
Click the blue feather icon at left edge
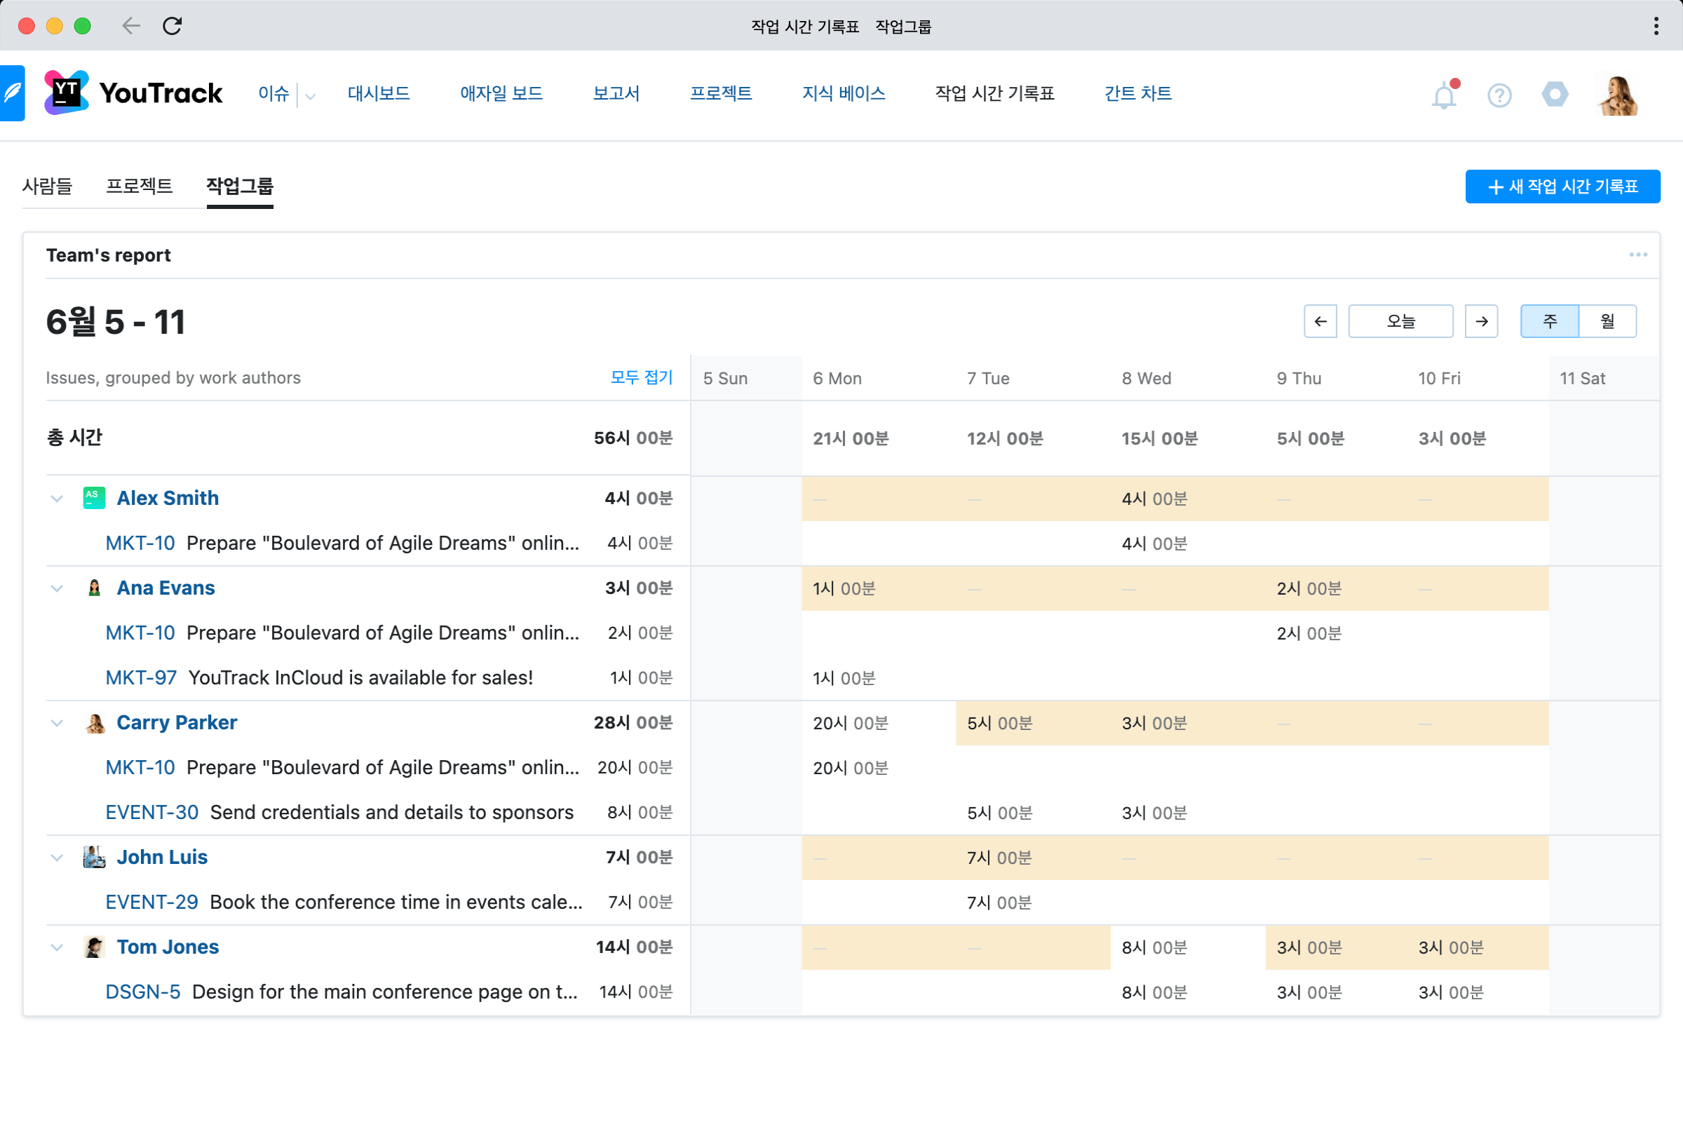pos(12,93)
